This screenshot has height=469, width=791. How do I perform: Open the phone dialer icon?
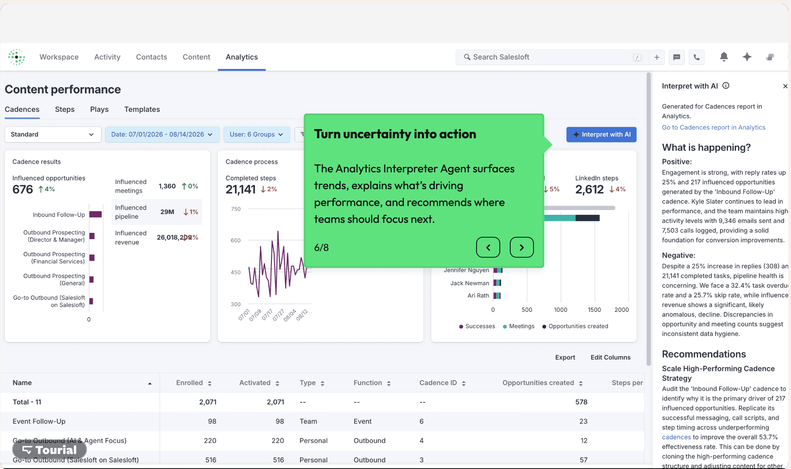coord(697,57)
